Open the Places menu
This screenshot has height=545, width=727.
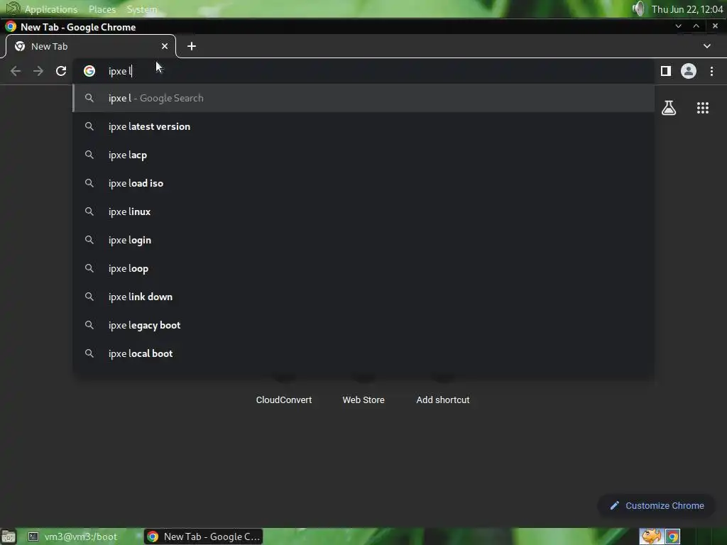coord(102,9)
